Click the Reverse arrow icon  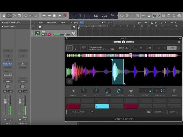pyautogui.click(x=73, y=91)
